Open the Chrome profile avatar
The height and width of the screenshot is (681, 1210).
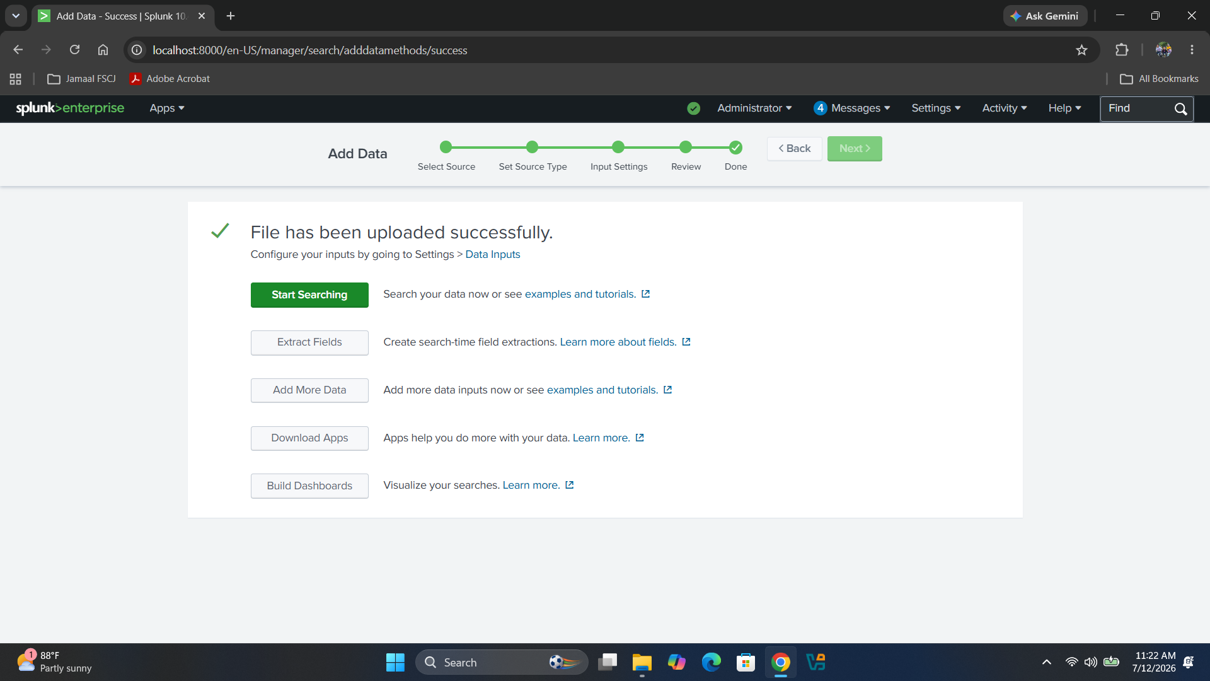[1163, 50]
